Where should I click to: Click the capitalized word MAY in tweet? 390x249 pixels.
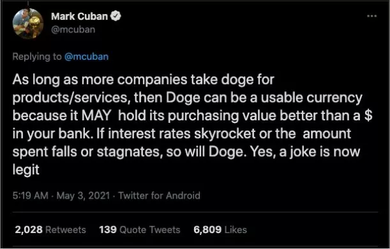point(96,116)
